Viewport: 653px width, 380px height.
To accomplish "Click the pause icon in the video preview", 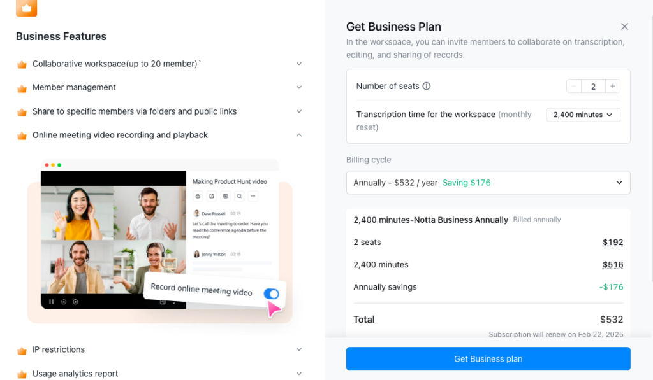I will tap(52, 301).
